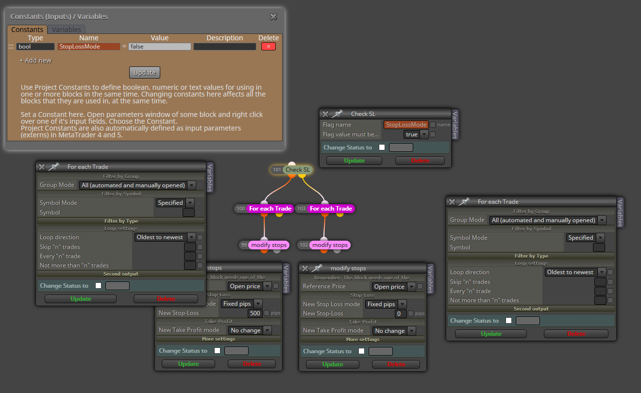The height and width of the screenshot is (393, 641).
Task: Close the modify stops panel with Stop-Loss 0
Action: coord(305,268)
